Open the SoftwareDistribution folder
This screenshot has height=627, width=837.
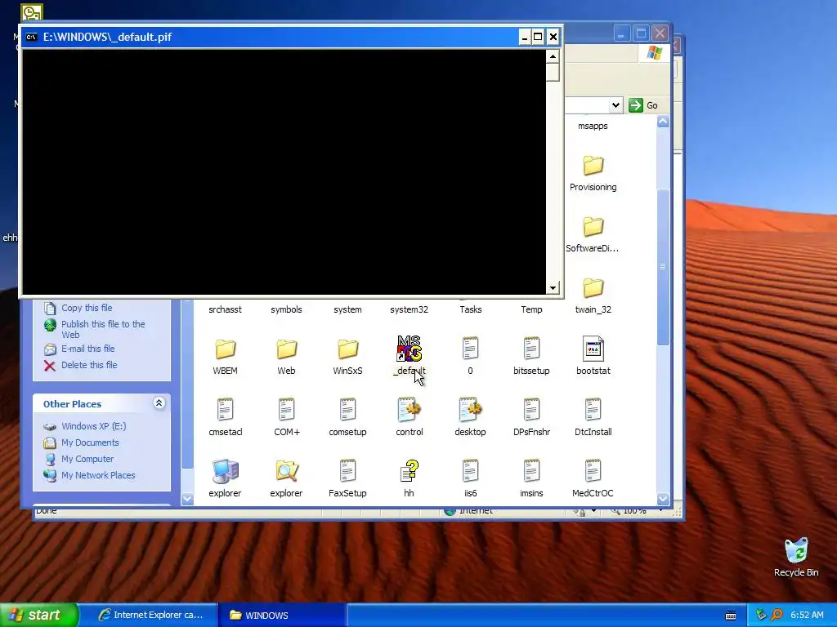click(x=593, y=227)
